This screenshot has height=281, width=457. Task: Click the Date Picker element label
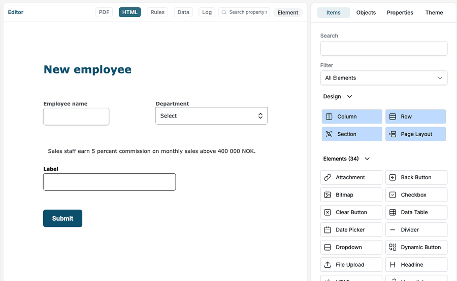pyautogui.click(x=350, y=229)
